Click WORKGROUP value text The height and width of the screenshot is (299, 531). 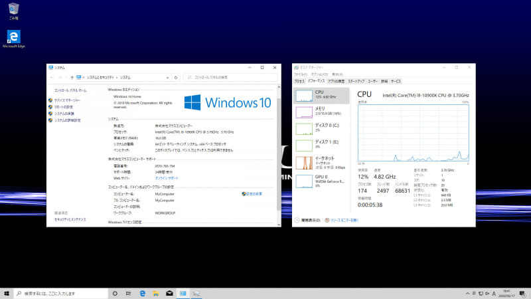[165, 213]
